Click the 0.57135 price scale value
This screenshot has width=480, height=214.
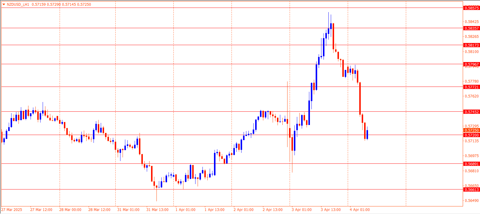pyautogui.click(x=472, y=141)
